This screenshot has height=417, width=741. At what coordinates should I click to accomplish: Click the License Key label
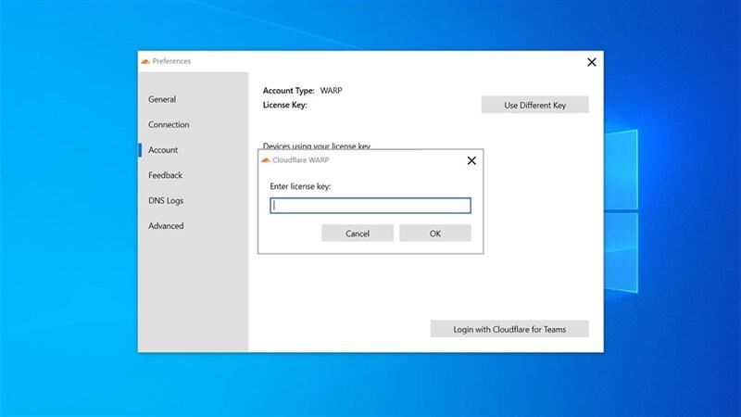[x=285, y=105]
